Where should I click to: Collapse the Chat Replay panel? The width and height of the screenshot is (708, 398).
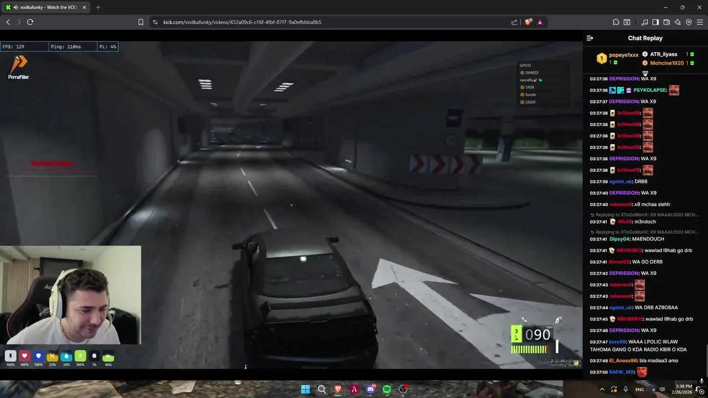point(590,38)
